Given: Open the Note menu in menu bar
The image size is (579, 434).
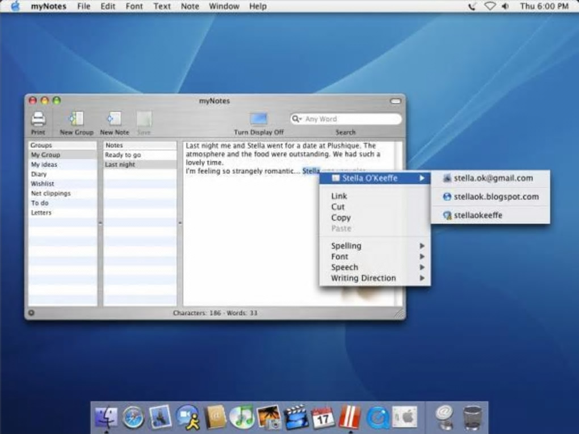Looking at the screenshot, I should [x=190, y=6].
